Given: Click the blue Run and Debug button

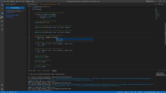Looking at the screenshot, I should 15,8.
